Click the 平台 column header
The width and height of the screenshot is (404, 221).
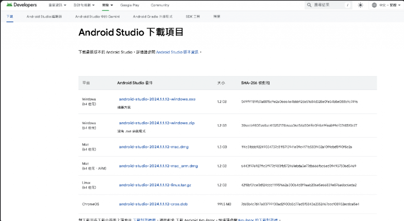coord(86,83)
